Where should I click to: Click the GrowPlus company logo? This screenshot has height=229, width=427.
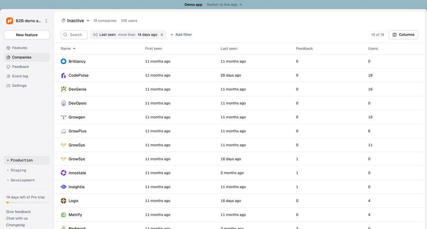point(64,131)
